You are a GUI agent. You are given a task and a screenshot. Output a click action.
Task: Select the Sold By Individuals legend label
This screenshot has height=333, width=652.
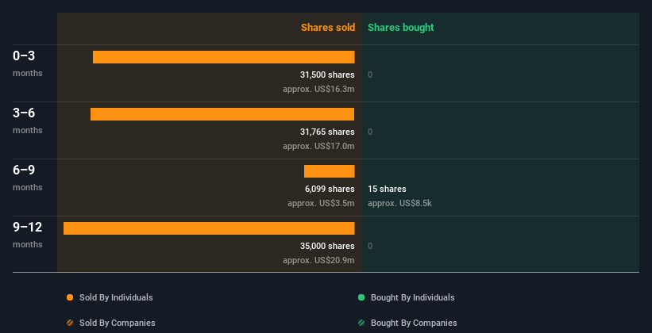coord(116,297)
